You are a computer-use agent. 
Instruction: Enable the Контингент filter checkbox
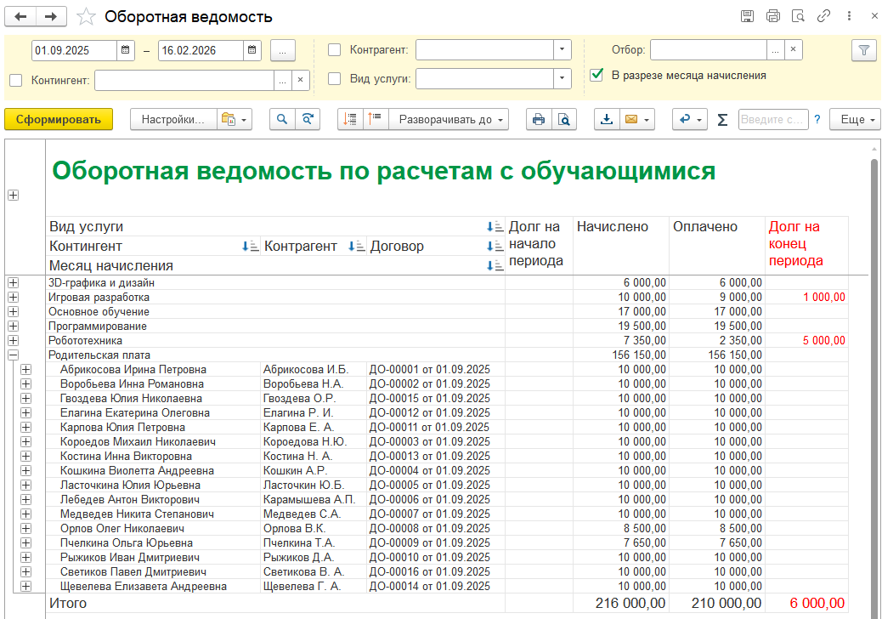[16, 80]
